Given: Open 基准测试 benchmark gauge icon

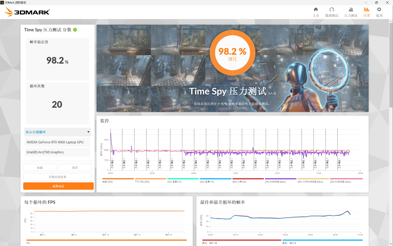Looking at the screenshot, I should tap(332, 10).
